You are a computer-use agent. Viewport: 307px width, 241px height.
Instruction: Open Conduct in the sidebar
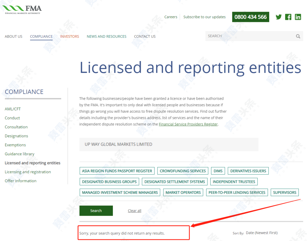pyautogui.click(x=12, y=118)
